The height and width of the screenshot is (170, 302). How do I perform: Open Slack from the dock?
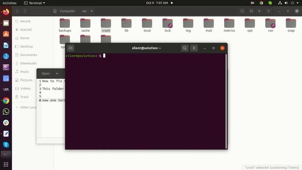click(6, 123)
